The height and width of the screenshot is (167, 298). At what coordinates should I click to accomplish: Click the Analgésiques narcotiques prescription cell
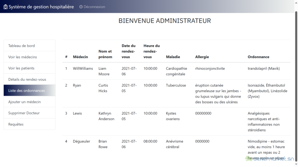(264, 122)
